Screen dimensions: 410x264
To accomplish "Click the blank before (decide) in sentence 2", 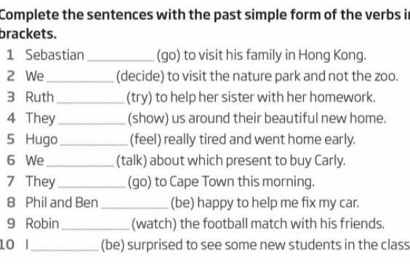I will click(x=80, y=81).
